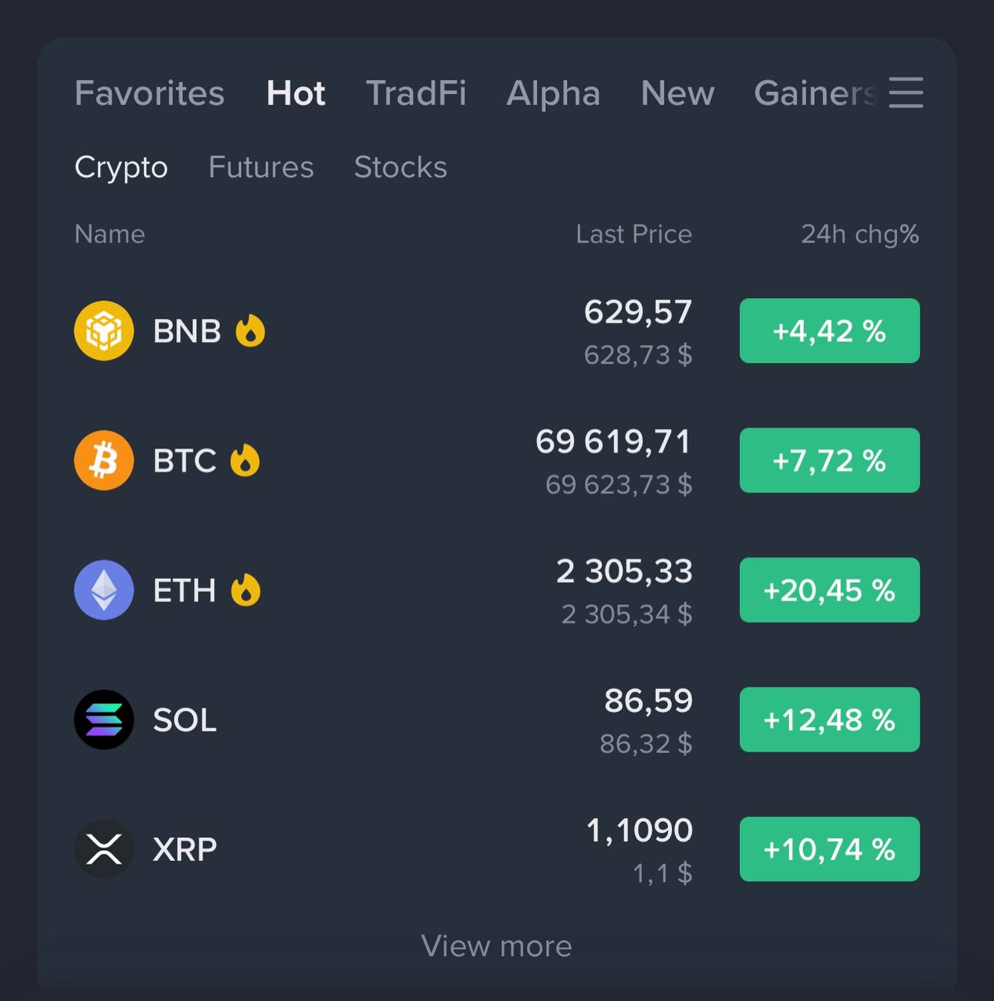Screen dimensions: 994x1001
Task: Select the Stocks sub-tab
Action: [x=400, y=167]
